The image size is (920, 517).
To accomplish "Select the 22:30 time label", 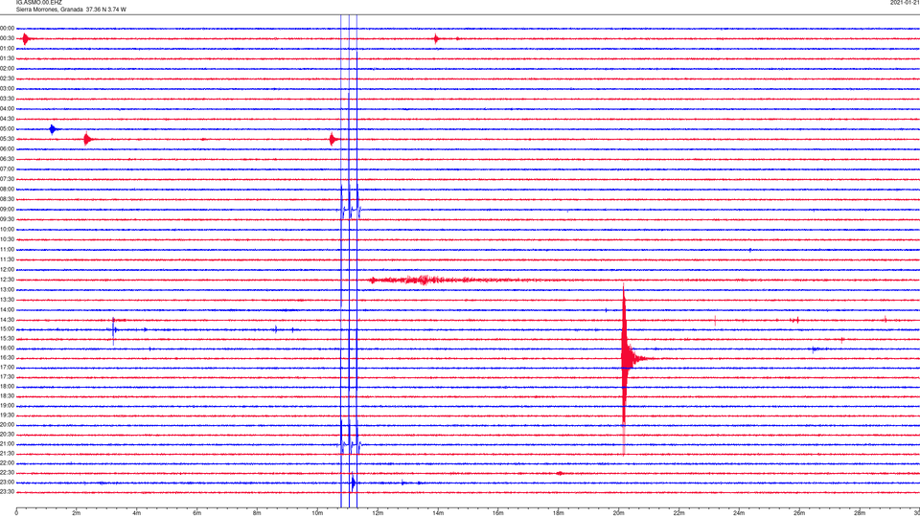I will (x=7, y=472).
